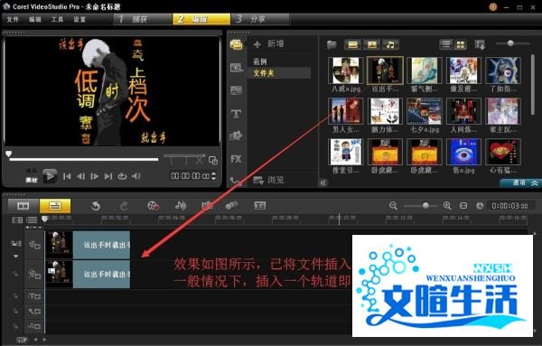Adjust the timeline zoom slider
Image resolution: width=542 pixels, height=346 pixels.
[421, 206]
